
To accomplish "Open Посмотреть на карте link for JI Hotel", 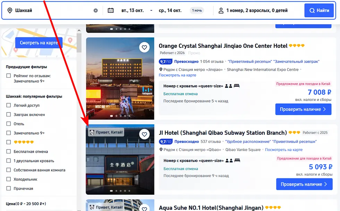I will [x=284, y=150].
